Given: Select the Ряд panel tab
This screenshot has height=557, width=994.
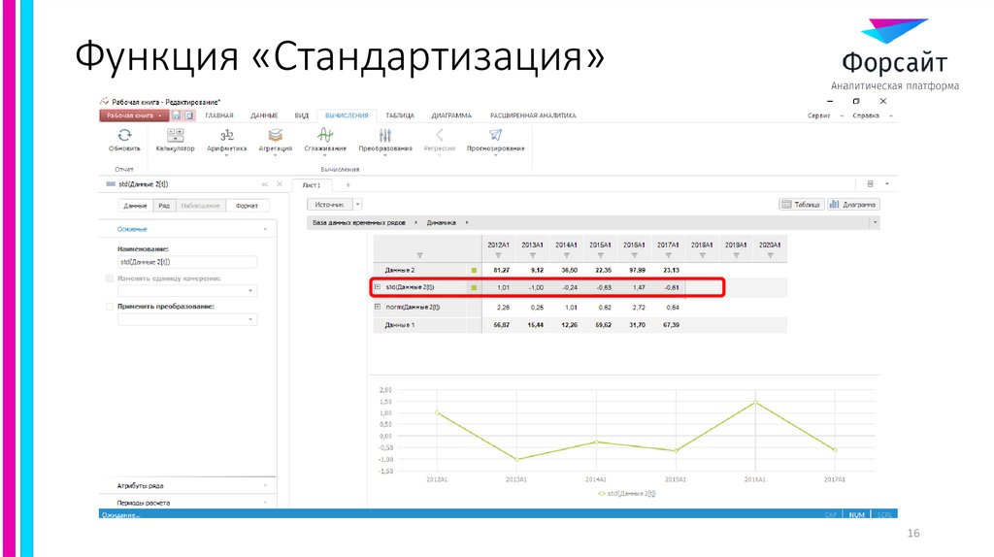Looking at the screenshot, I should [x=164, y=206].
